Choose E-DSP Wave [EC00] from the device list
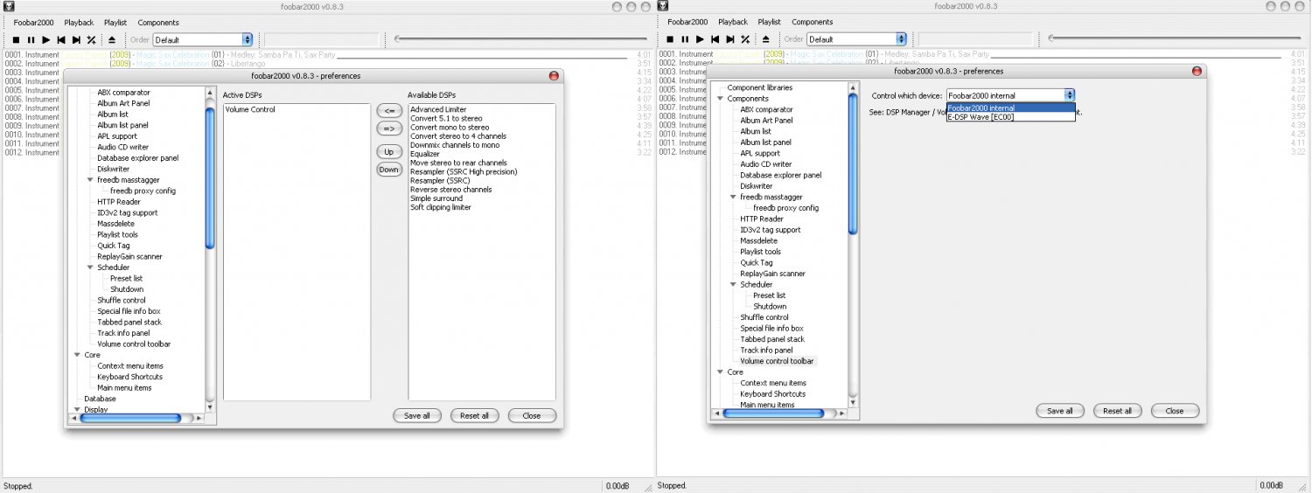This screenshot has width=1312, height=493. pyautogui.click(x=1011, y=116)
